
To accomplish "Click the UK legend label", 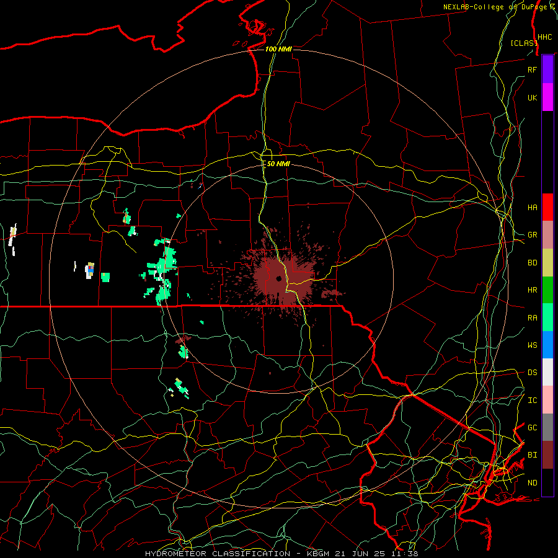I will coord(532,98).
